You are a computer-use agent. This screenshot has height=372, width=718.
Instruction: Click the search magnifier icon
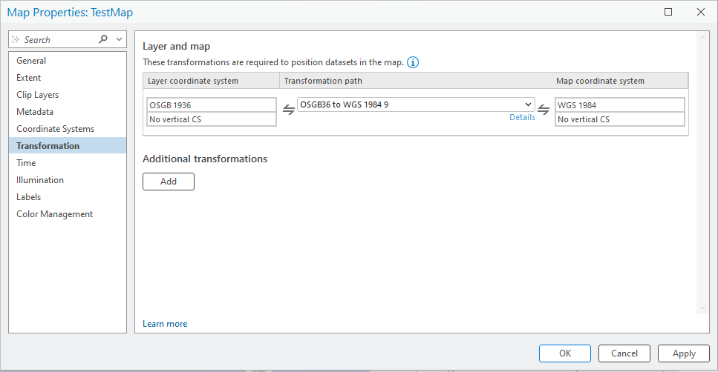[x=103, y=39]
